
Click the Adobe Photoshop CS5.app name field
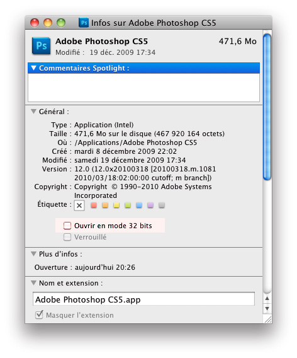click(x=143, y=299)
